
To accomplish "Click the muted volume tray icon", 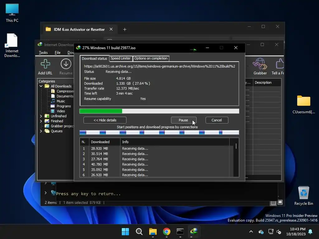I will [279, 232].
